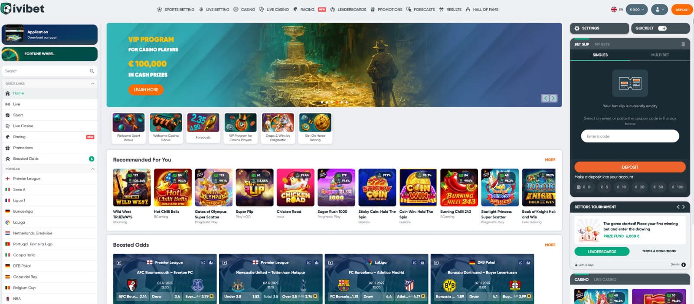Open Forecasts promo tile
This screenshot has height=304, width=694.
tap(203, 128)
